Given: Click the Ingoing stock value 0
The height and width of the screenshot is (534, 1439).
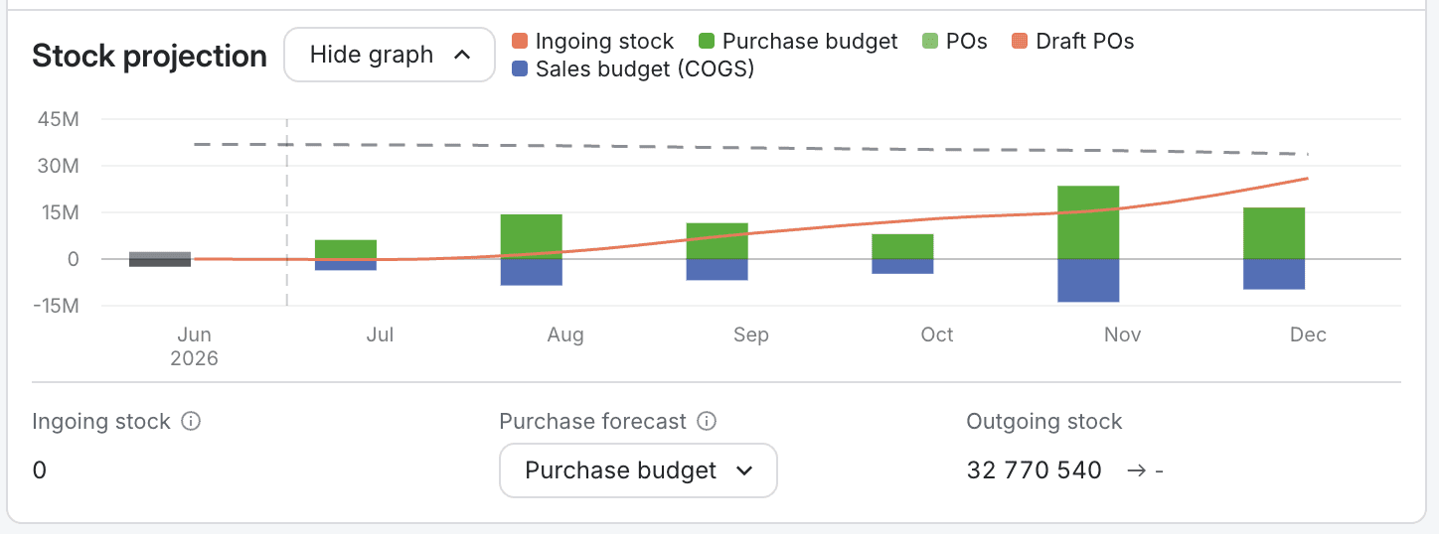Looking at the screenshot, I should pyautogui.click(x=40, y=469).
